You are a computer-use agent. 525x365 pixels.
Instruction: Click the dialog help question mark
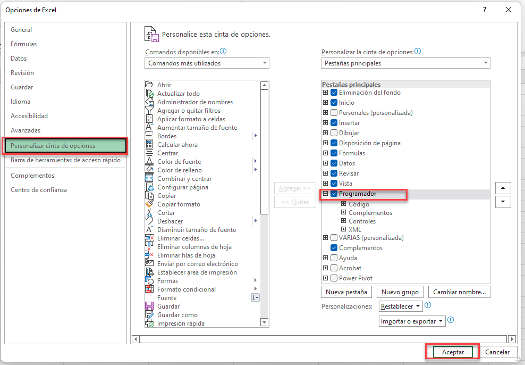point(485,10)
